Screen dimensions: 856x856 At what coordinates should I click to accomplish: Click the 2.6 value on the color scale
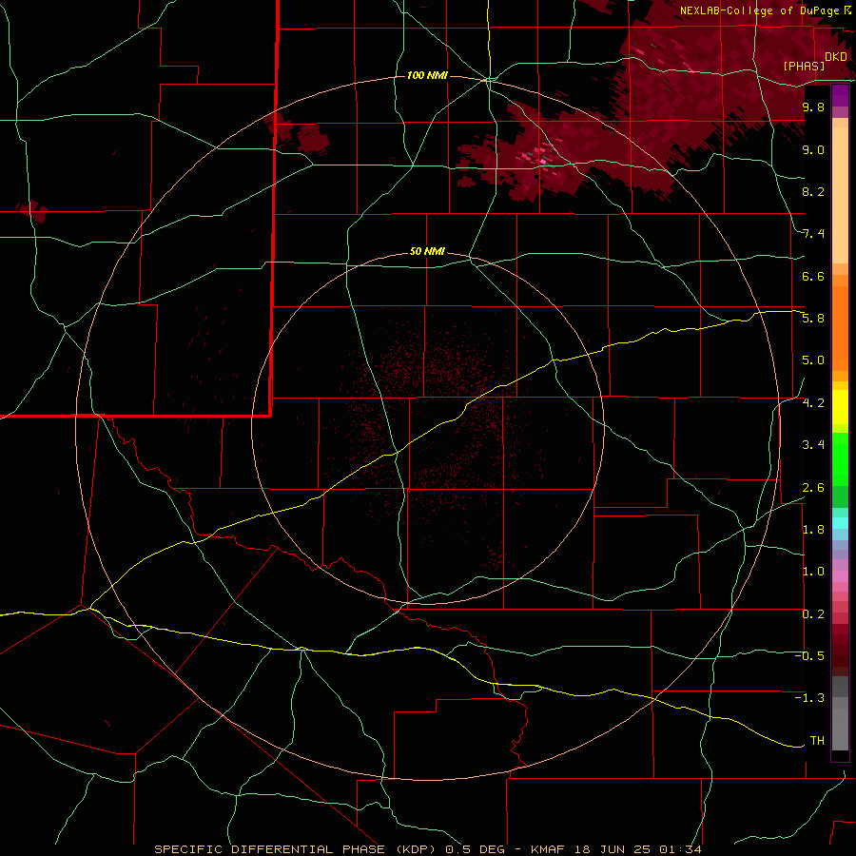click(x=813, y=488)
